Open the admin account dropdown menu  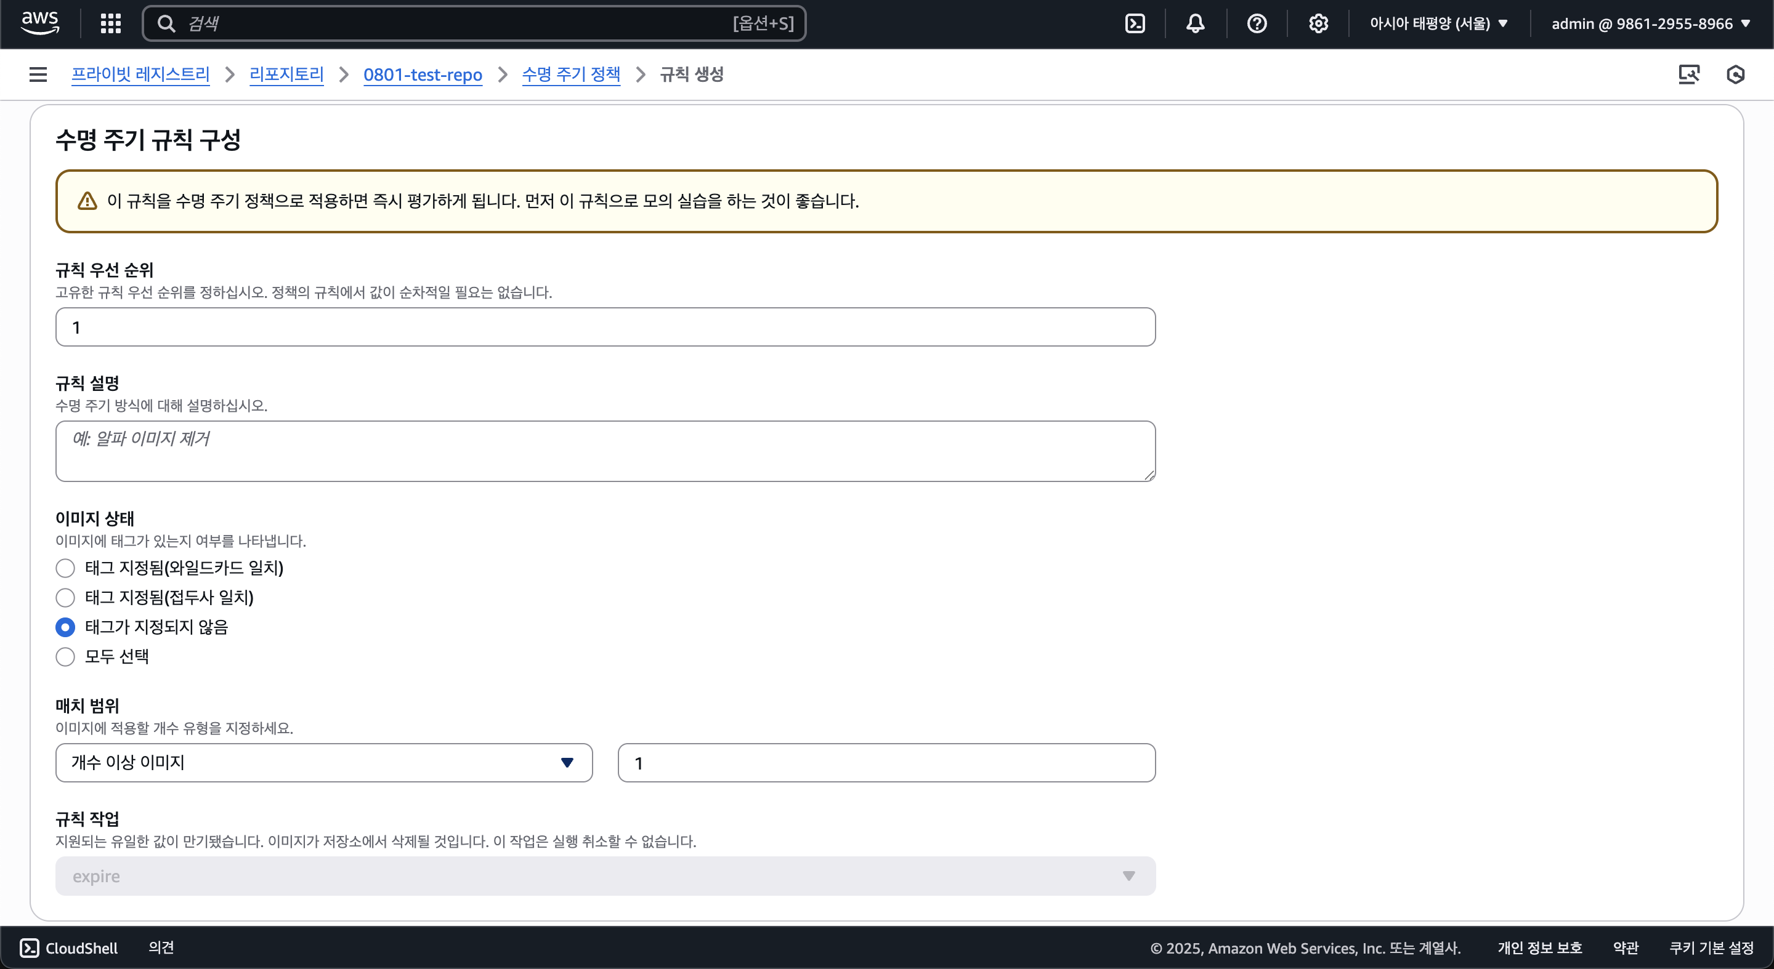[1650, 23]
